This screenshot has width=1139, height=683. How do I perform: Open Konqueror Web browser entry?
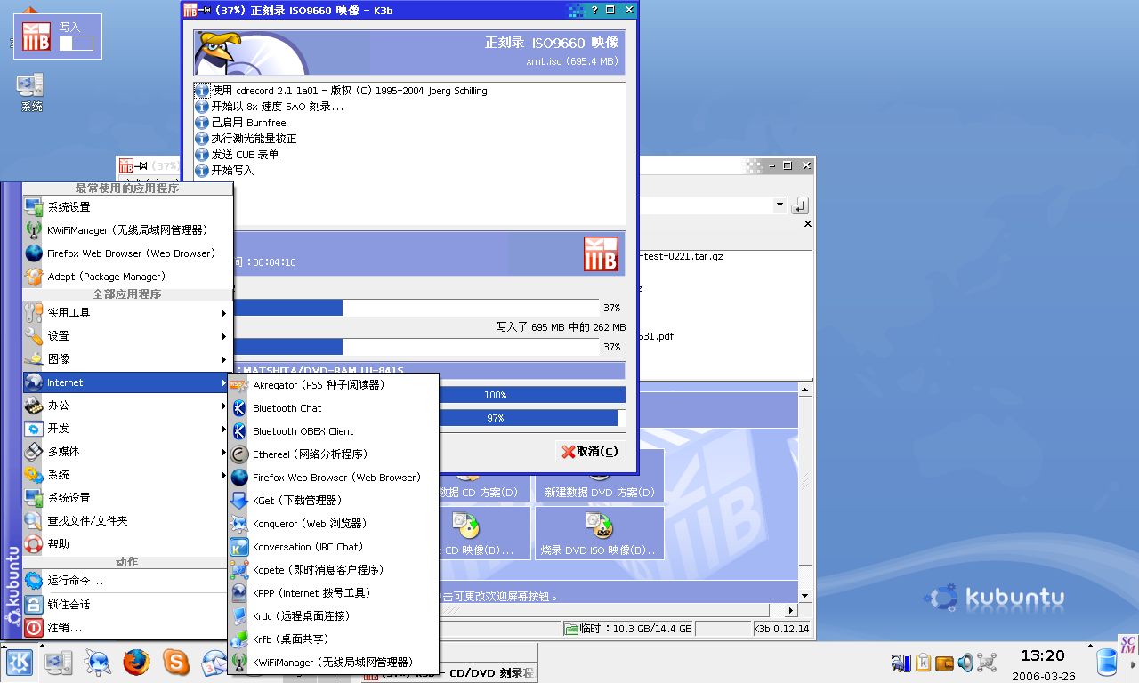(x=334, y=524)
